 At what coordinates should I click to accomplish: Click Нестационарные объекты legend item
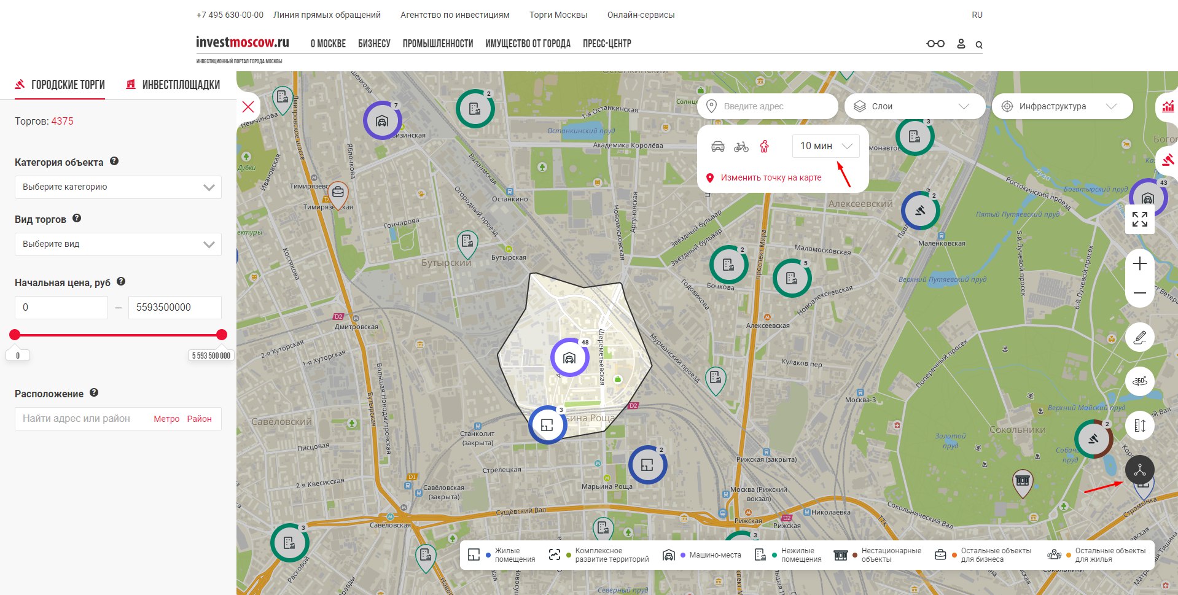click(x=878, y=555)
